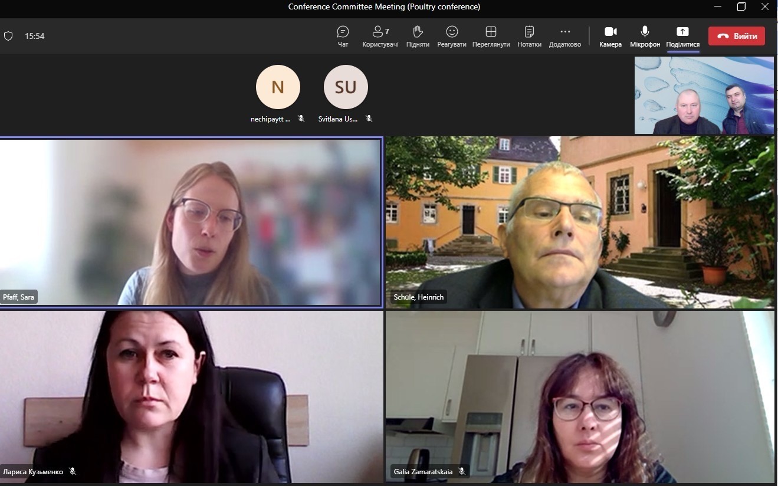Start sharing with the Поділитися button
This screenshot has height=486, width=778.
pyautogui.click(x=682, y=37)
